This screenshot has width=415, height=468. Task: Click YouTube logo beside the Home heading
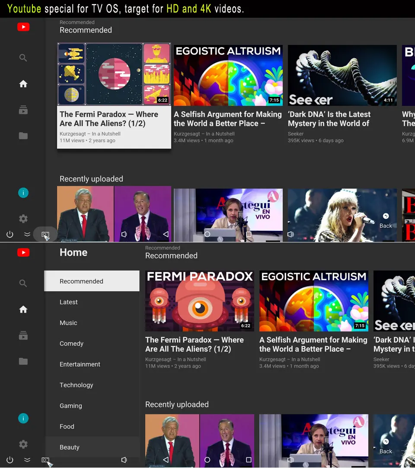pos(23,252)
